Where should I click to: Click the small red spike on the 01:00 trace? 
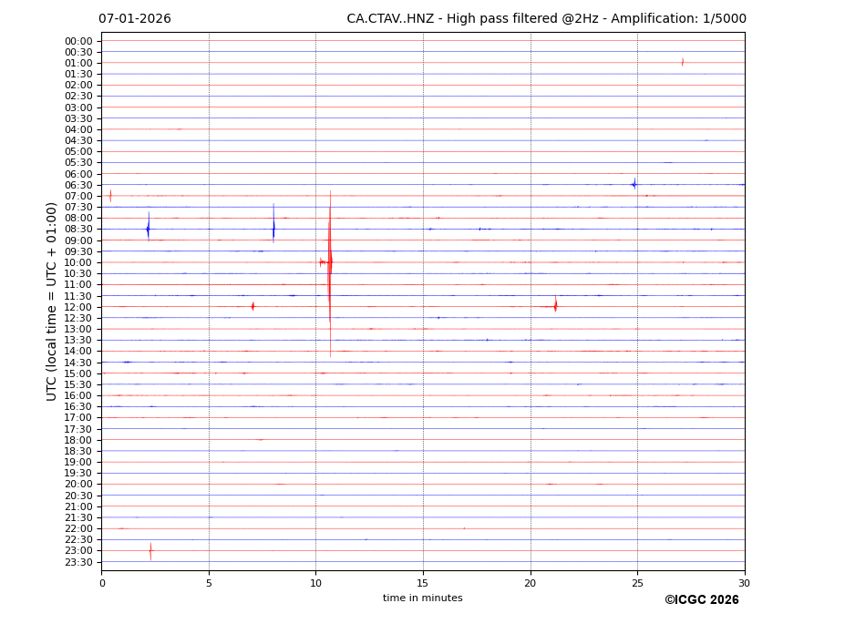[x=683, y=63]
